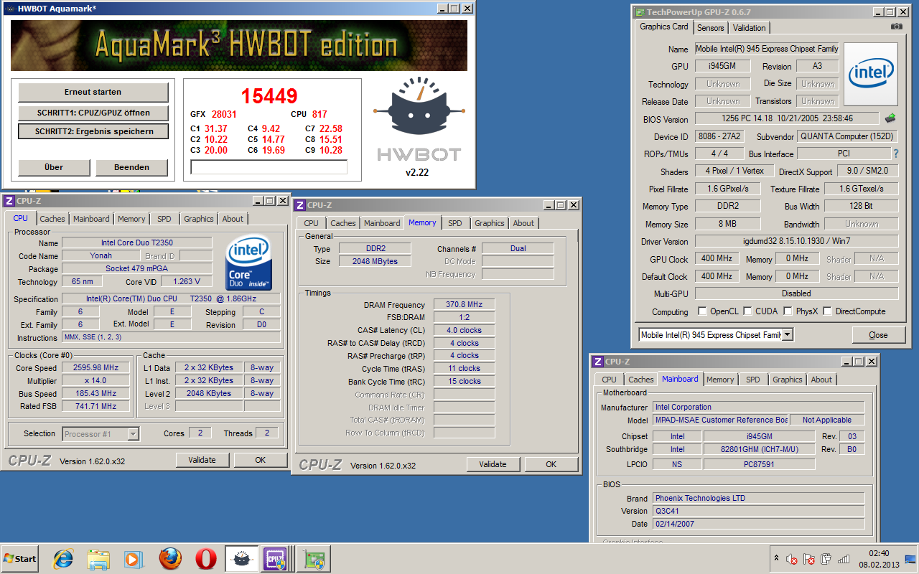This screenshot has height=574, width=919.
Task: Click the Beenden button in Aquamark
Action: (132, 167)
